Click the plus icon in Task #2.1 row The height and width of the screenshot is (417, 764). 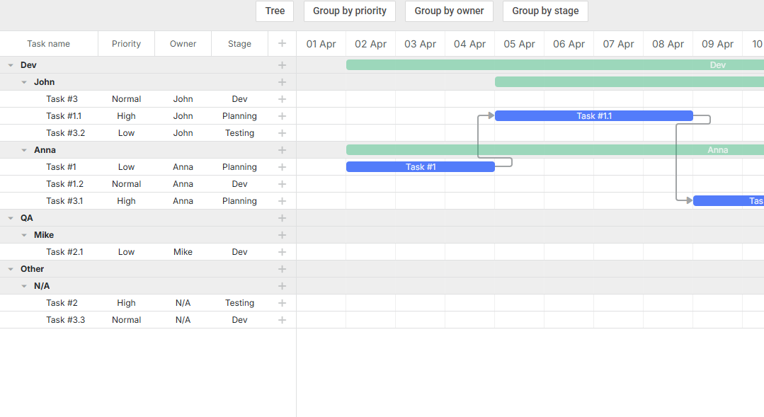coord(282,252)
